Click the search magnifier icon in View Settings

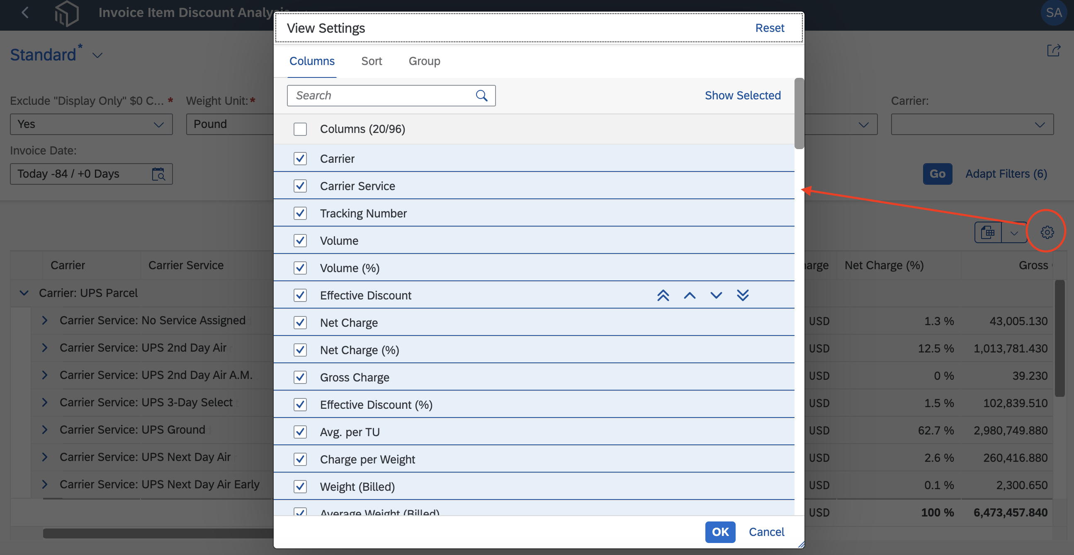click(481, 96)
